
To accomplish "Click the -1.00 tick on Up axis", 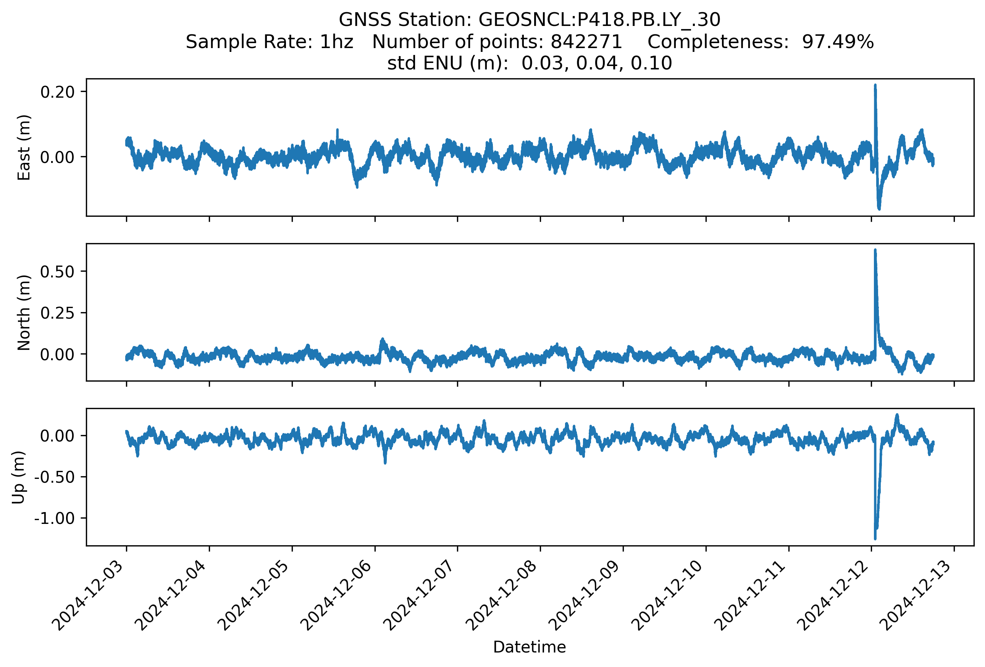I will (x=54, y=518).
